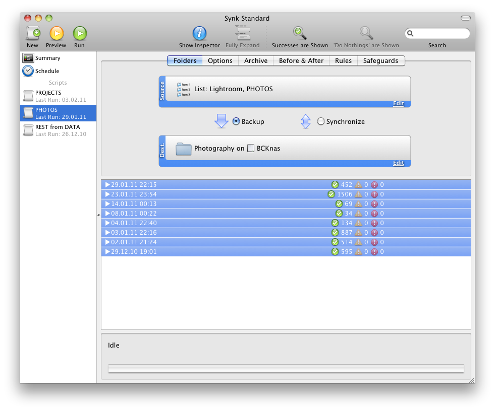Open the Summary monitor icon in sidebar
This screenshot has width=495, height=411.
point(28,58)
